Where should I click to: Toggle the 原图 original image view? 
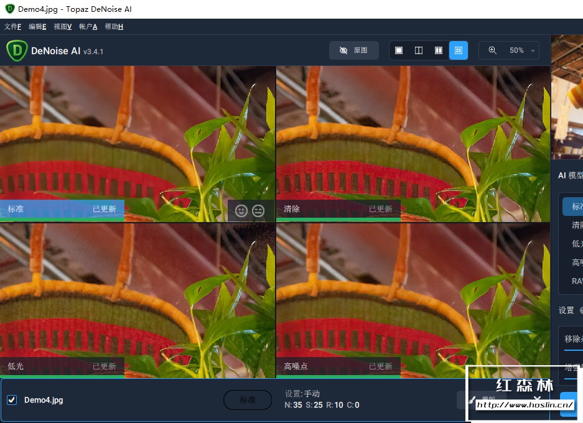pyautogui.click(x=353, y=50)
